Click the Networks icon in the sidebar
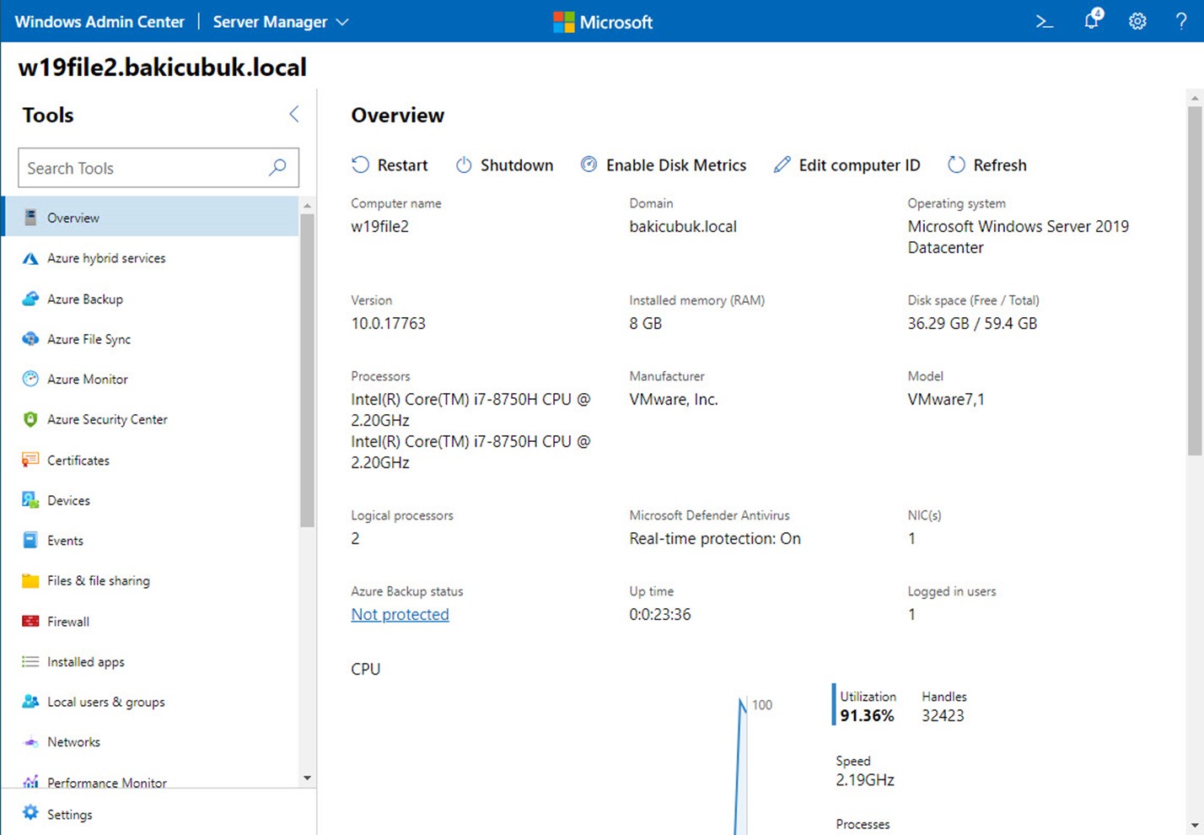This screenshot has width=1204, height=835. click(30, 742)
